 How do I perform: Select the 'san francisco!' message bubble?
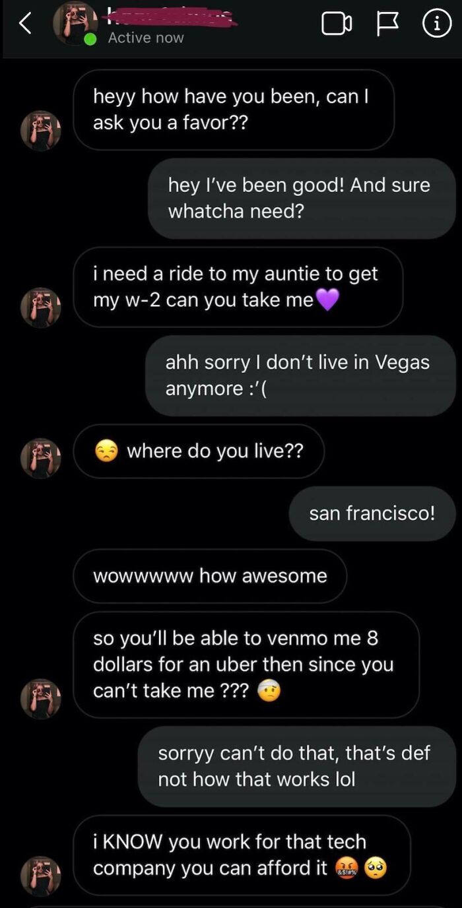pos(371,513)
